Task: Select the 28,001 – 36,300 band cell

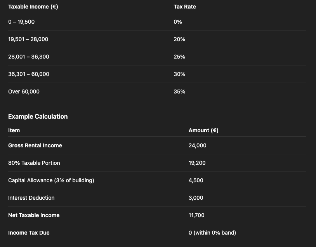Action: 29,57
